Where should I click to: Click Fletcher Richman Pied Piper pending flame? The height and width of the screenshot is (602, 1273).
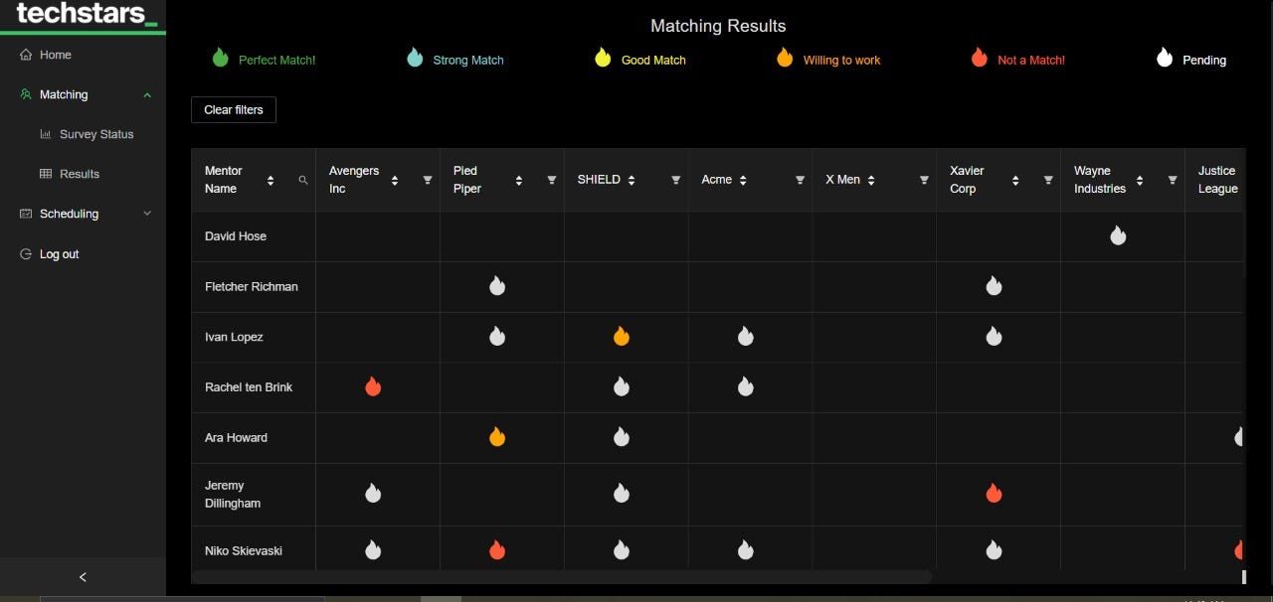[x=497, y=286]
